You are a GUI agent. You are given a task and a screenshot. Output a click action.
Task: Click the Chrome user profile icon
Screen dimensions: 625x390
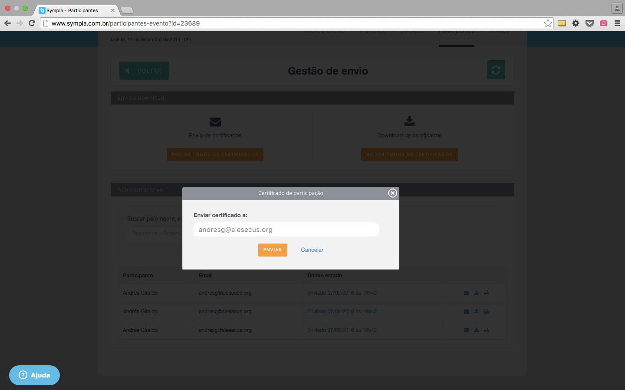[x=617, y=8]
